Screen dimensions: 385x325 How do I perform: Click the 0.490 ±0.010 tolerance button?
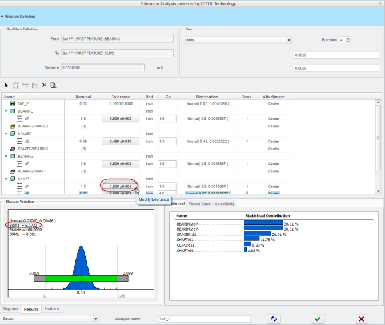click(121, 141)
